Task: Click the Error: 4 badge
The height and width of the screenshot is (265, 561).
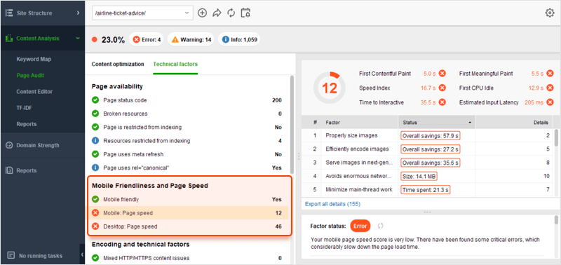Action: 147,40
